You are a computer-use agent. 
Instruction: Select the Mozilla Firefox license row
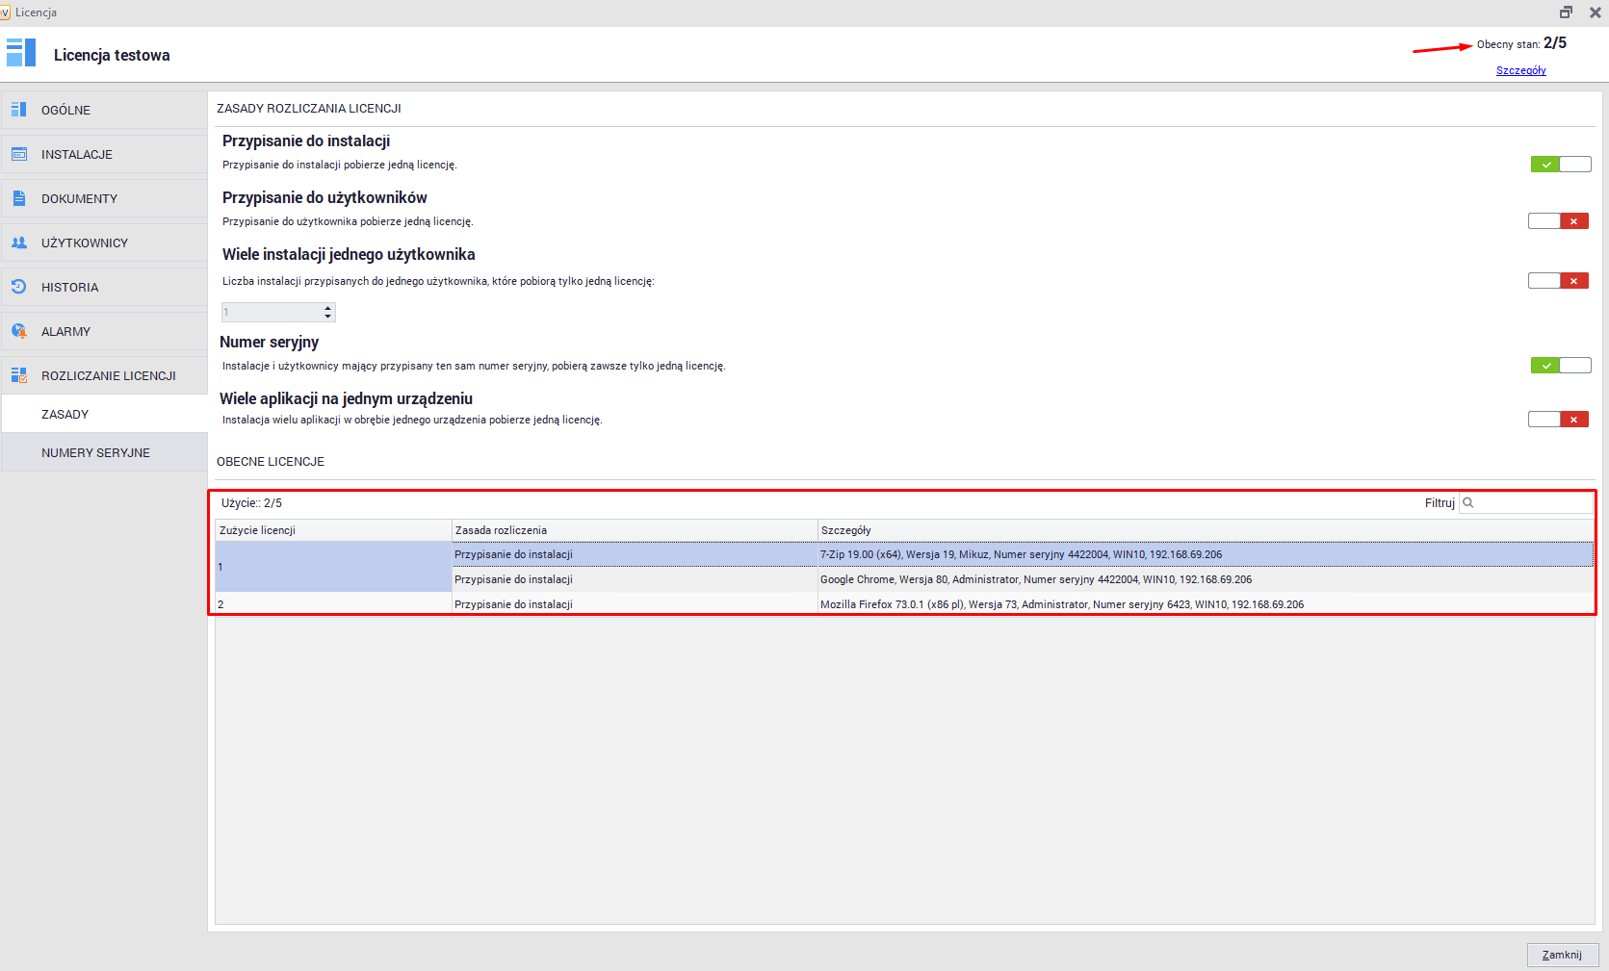click(1061, 604)
